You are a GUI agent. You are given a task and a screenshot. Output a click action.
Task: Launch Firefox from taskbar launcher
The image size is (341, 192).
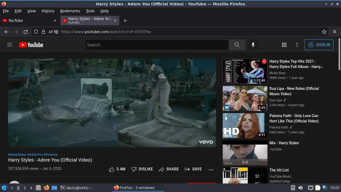pos(46,188)
